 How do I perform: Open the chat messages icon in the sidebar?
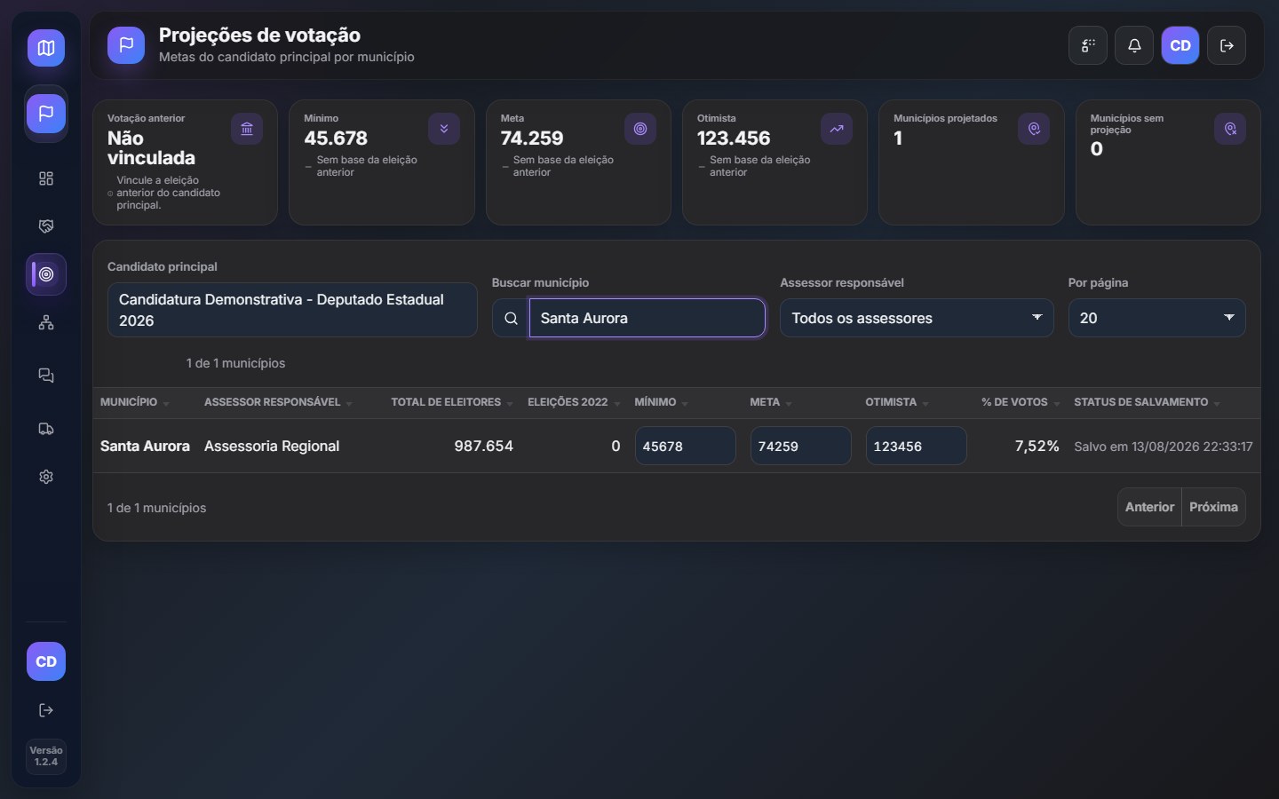point(46,376)
